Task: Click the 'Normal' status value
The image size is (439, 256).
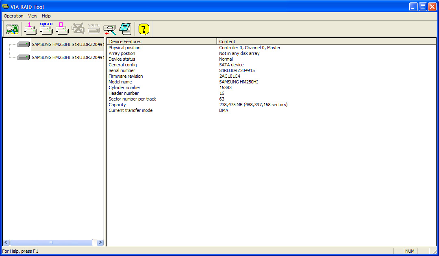Action: pyautogui.click(x=226, y=59)
